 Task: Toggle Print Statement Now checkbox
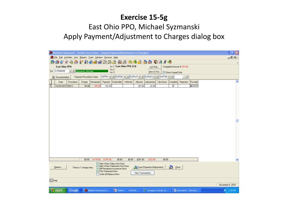98,171
